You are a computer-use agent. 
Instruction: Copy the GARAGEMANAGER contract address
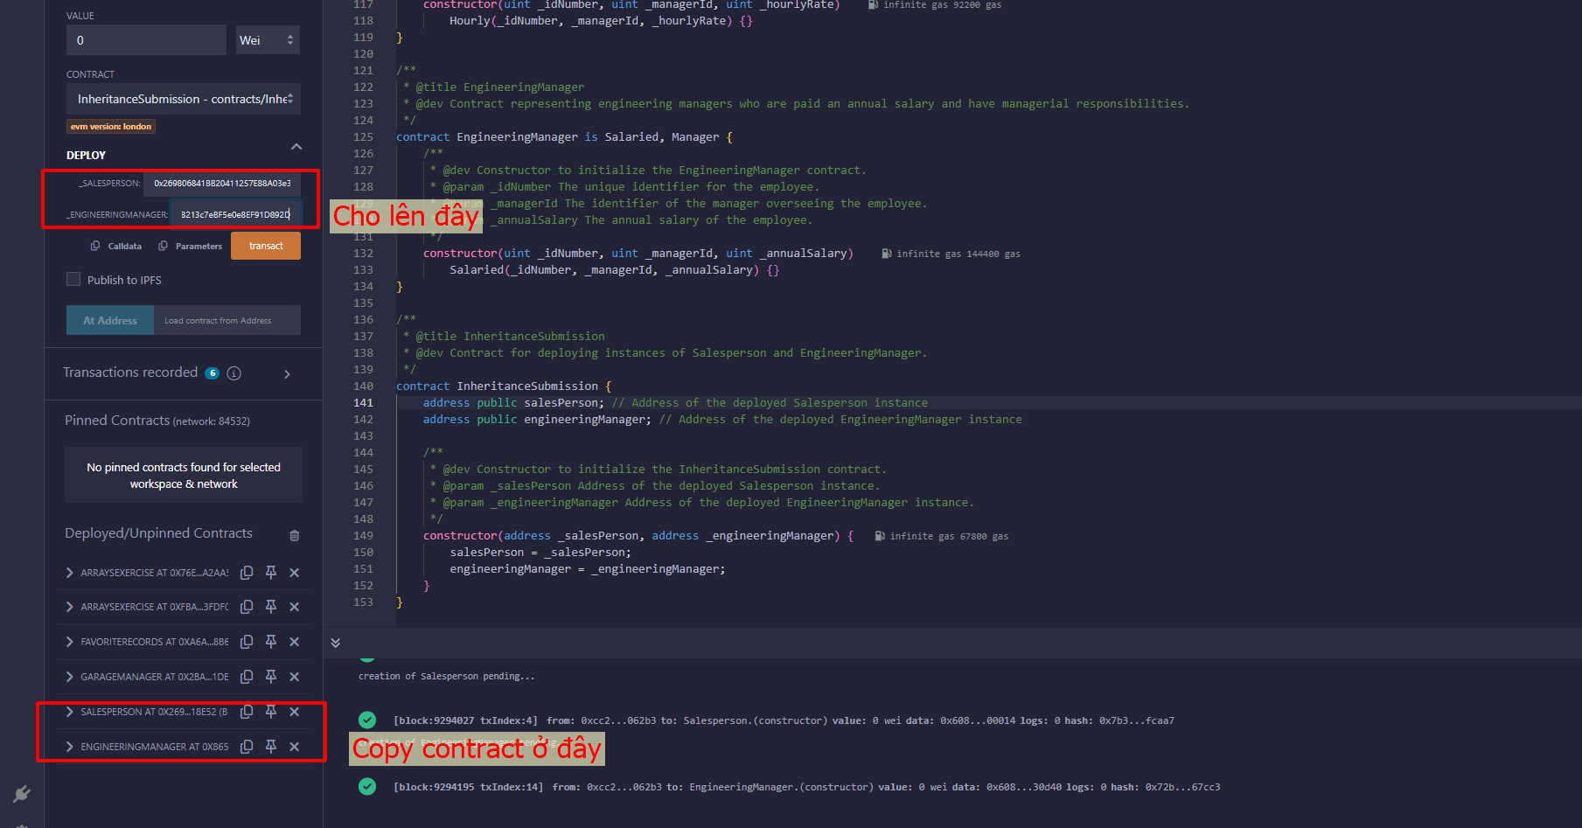click(247, 677)
